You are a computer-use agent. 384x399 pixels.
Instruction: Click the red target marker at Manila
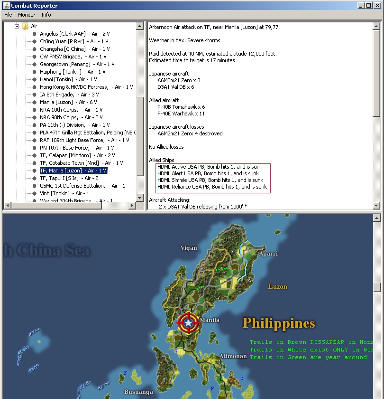coord(188,323)
